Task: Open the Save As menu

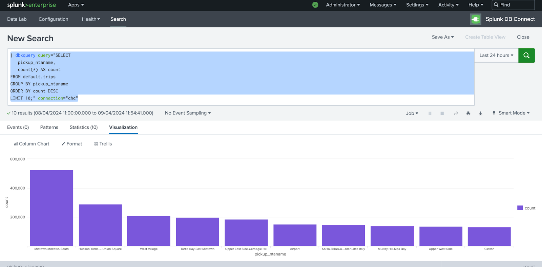Action: pyautogui.click(x=442, y=37)
